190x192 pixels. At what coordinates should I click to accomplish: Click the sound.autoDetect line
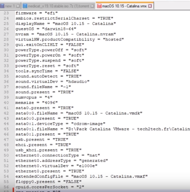[x=48, y=76]
